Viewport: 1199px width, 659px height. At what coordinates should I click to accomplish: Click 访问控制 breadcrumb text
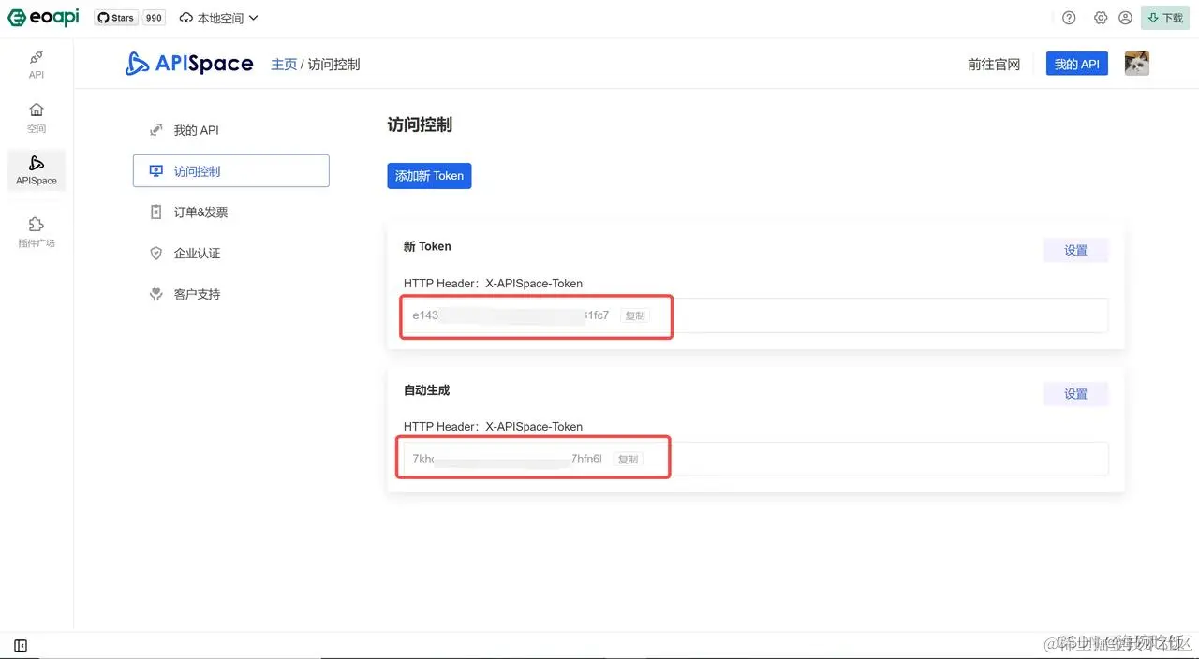click(333, 64)
